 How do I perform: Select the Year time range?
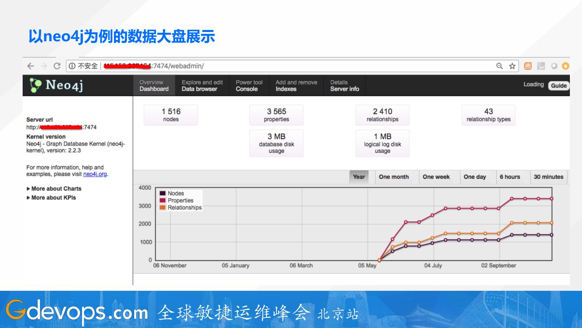coord(359,177)
